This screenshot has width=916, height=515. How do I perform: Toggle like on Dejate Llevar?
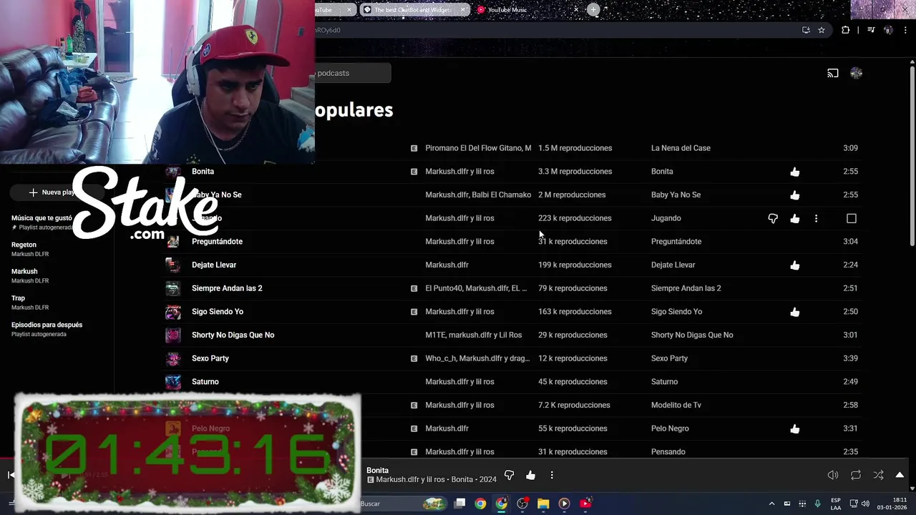(x=795, y=265)
